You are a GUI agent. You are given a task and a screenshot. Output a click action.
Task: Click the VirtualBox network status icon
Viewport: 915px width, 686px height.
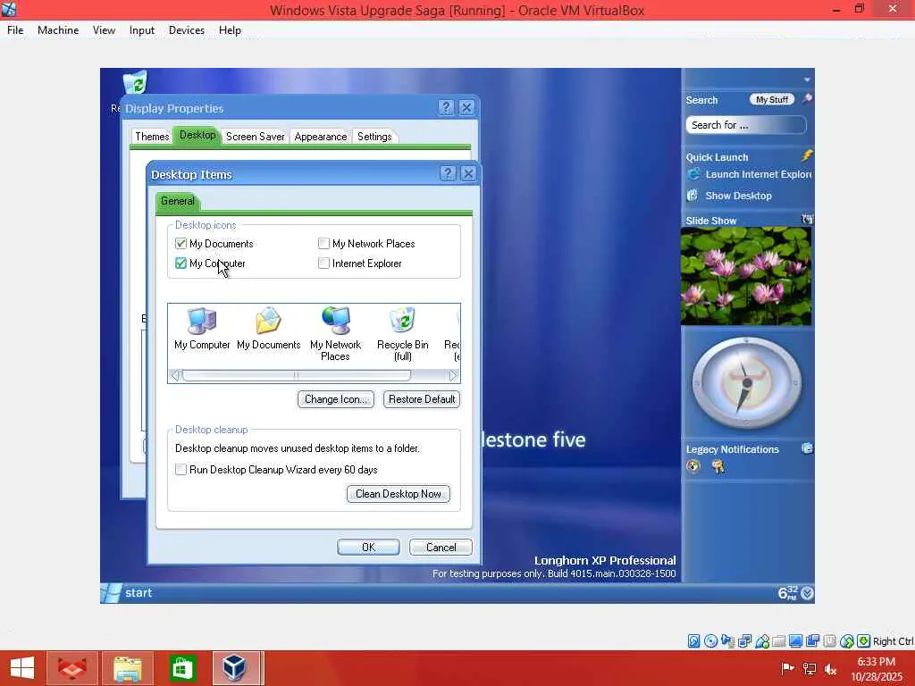744,641
